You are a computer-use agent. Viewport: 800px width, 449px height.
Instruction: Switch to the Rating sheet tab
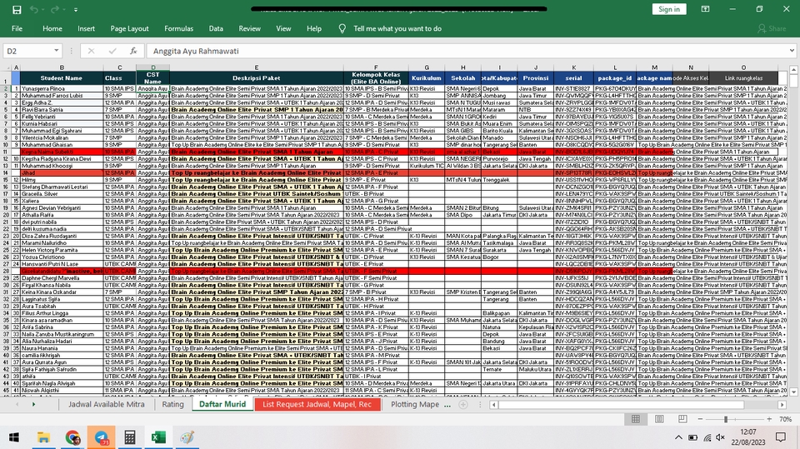click(x=172, y=404)
